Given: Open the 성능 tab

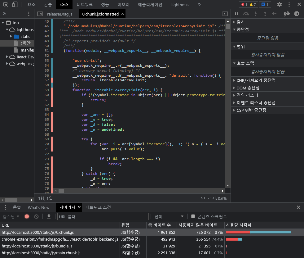Looking at the screenshot, I should click(105, 4).
